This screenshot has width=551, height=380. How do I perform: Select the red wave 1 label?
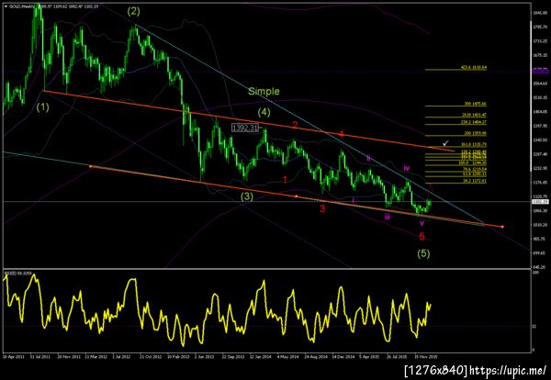pos(285,180)
